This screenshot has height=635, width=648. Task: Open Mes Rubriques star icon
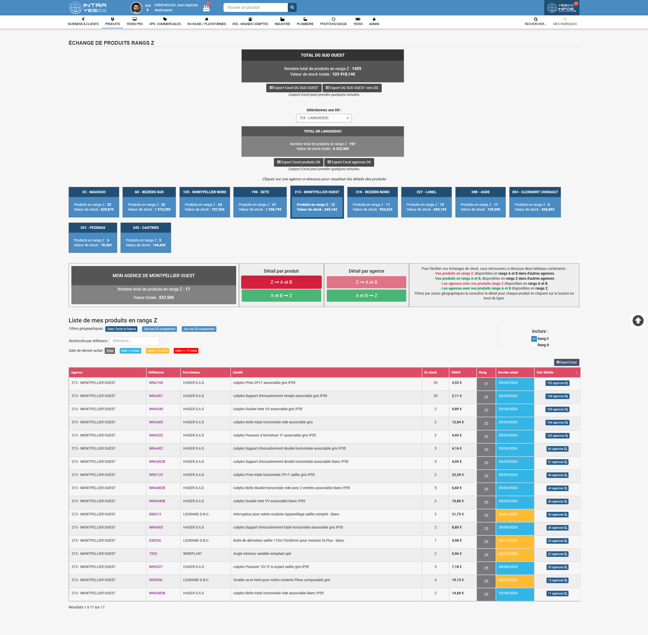click(565, 19)
